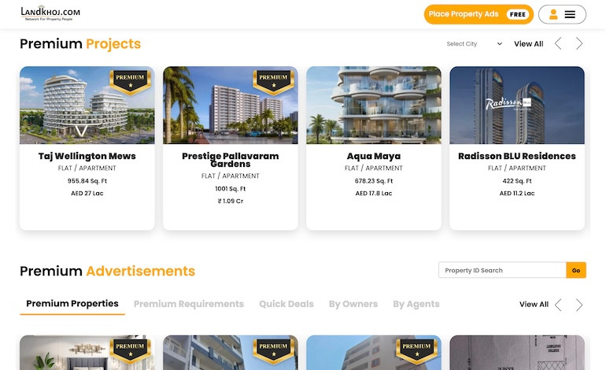Image resolution: width=606 pixels, height=370 pixels.
Task: Click the Landkhoj.com logo
Action: 50,13
